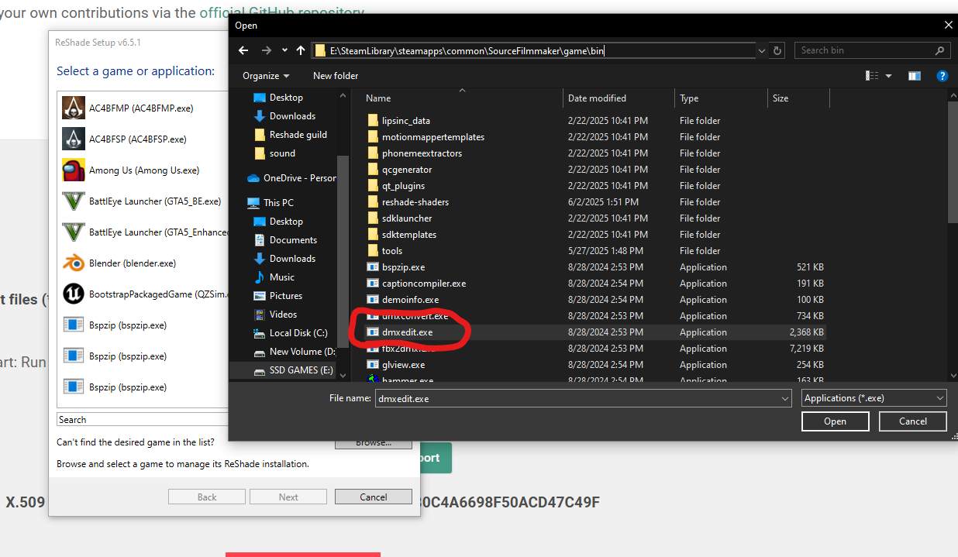
Task: Open help in Open dialog
Action: click(x=942, y=76)
